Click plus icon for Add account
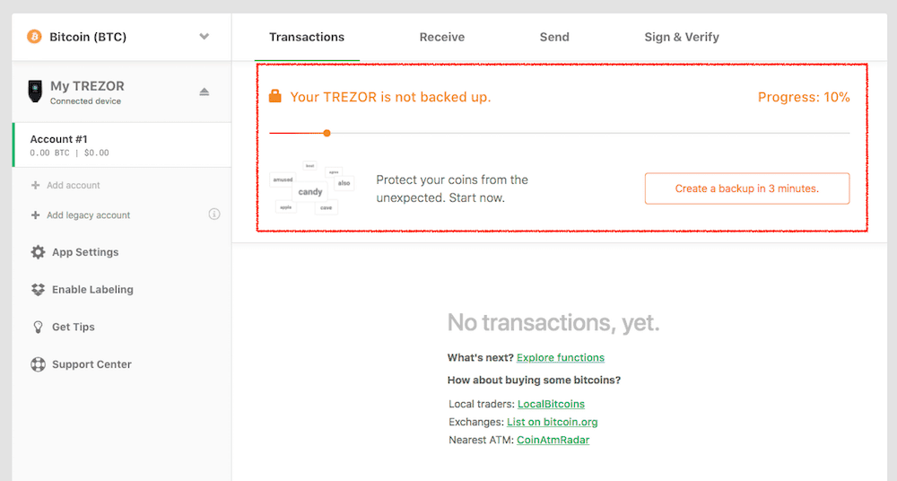897x481 pixels. coord(36,185)
